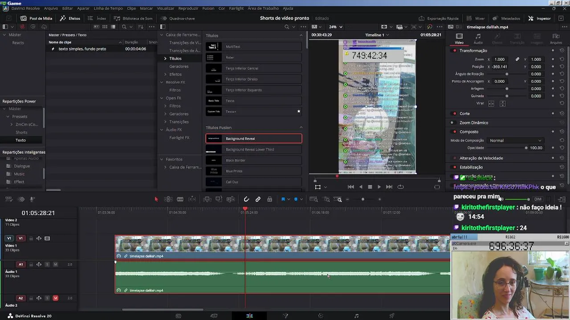Open the search magnifier in Media Pool
570x320 pixels.
[124, 27]
